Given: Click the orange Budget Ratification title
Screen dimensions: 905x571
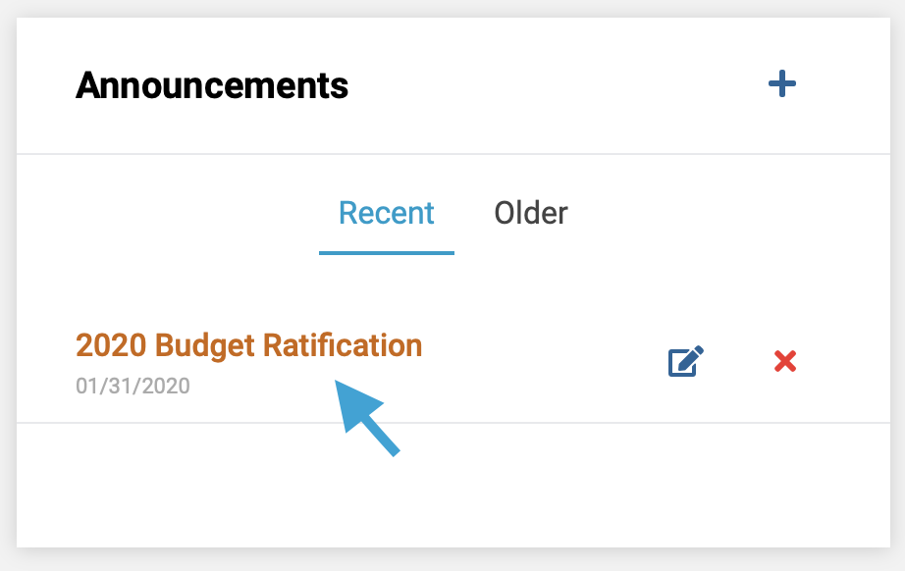Looking at the screenshot, I should (x=248, y=345).
